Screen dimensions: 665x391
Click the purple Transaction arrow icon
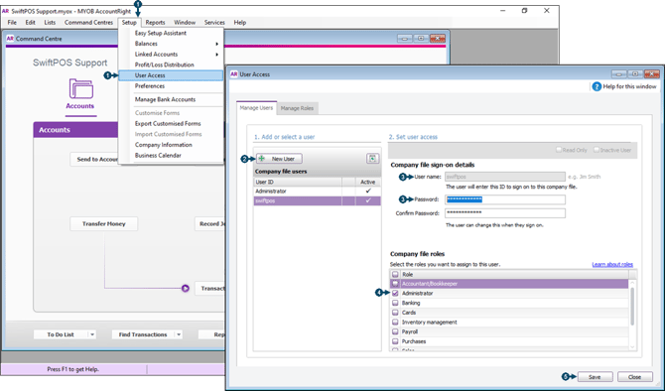pyautogui.click(x=186, y=289)
